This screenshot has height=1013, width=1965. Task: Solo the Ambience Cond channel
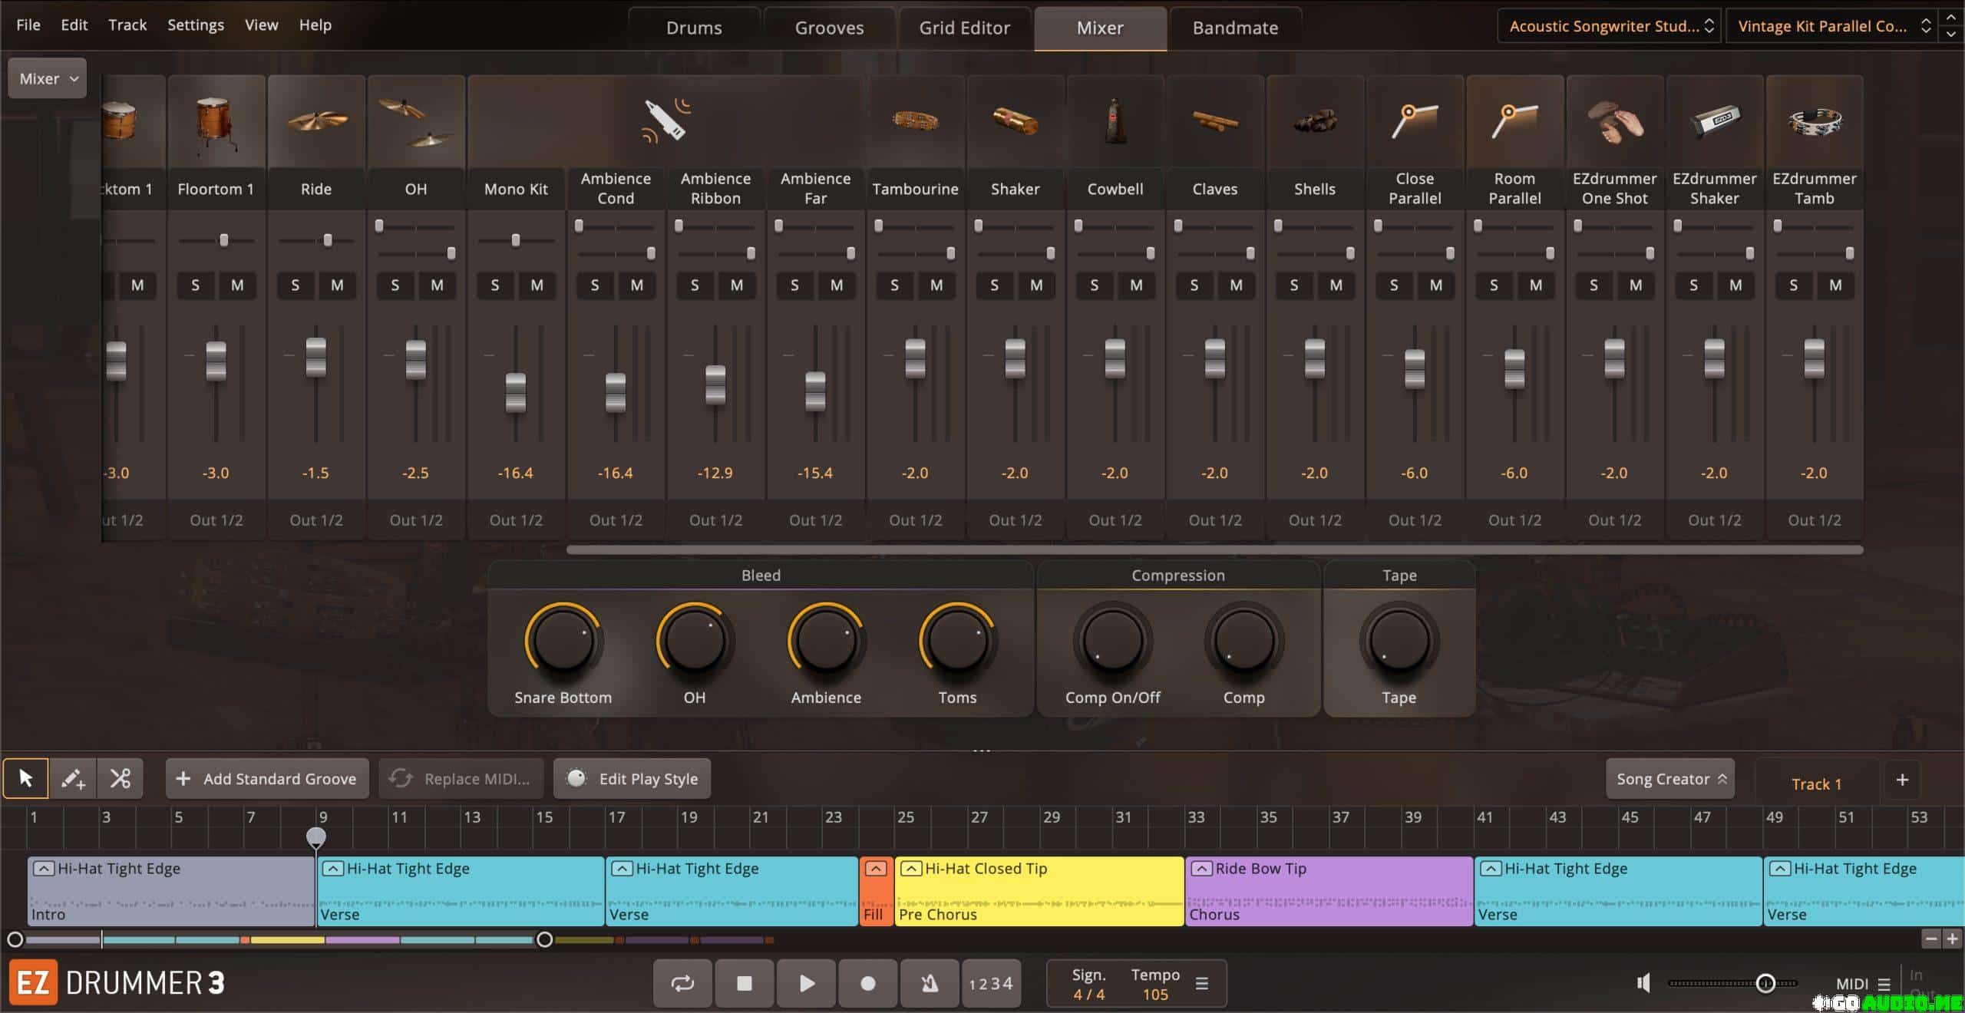coord(594,285)
